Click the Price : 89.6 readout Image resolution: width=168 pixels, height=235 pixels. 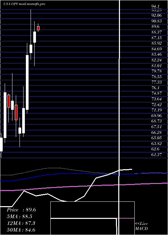21,210
